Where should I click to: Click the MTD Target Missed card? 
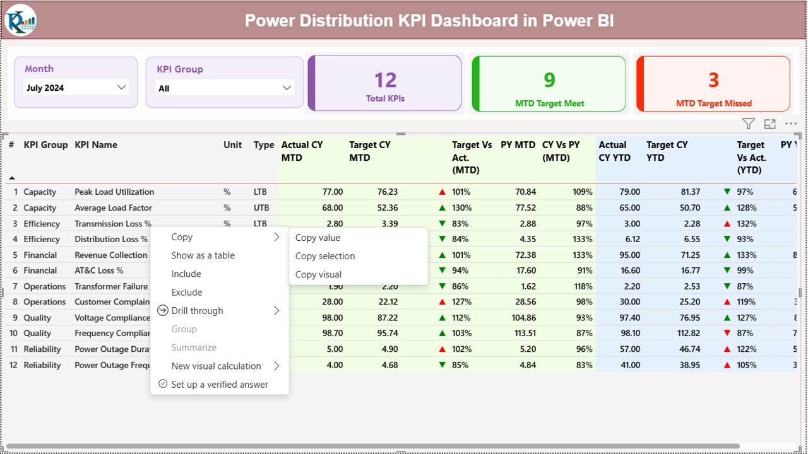coord(712,83)
